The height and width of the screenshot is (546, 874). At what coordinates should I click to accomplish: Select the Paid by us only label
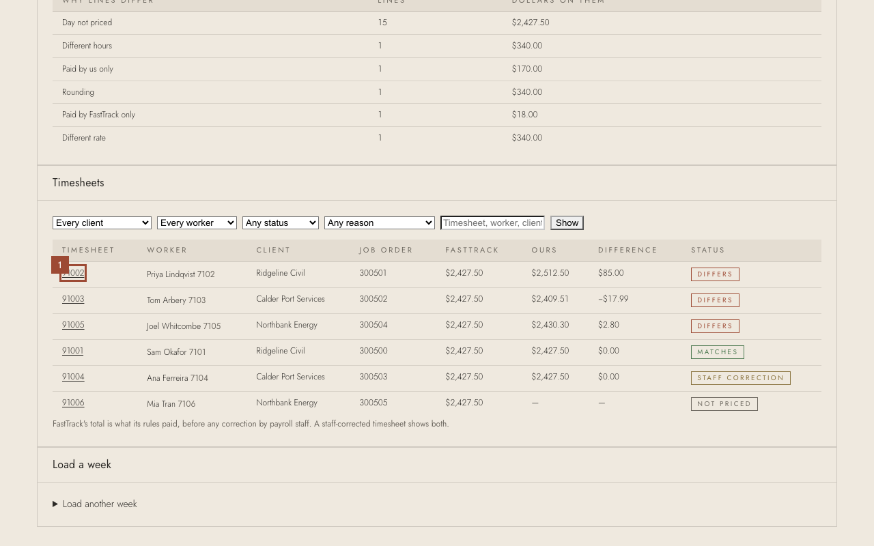pos(87,69)
